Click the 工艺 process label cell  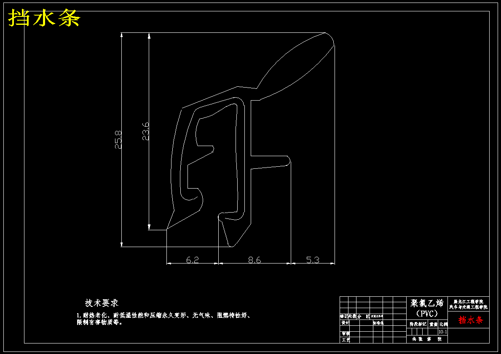(346, 340)
